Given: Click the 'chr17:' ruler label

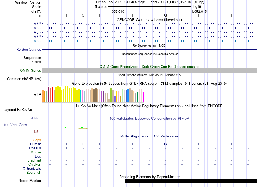Looking at the screenshot, I should (36, 11).
